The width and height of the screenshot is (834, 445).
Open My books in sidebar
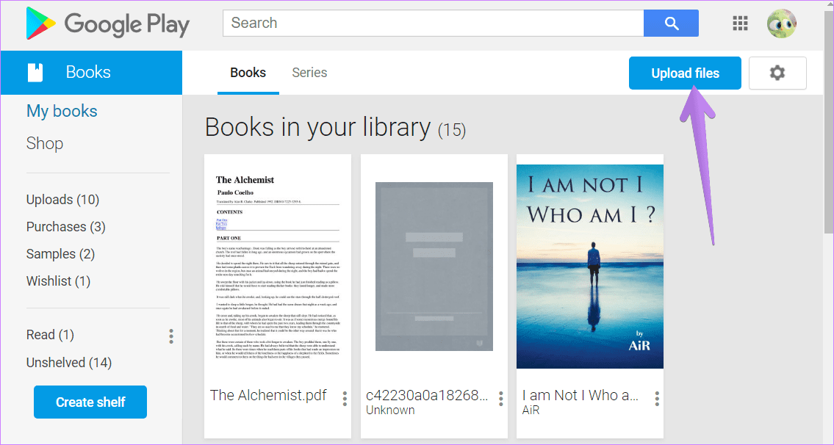click(x=62, y=111)
